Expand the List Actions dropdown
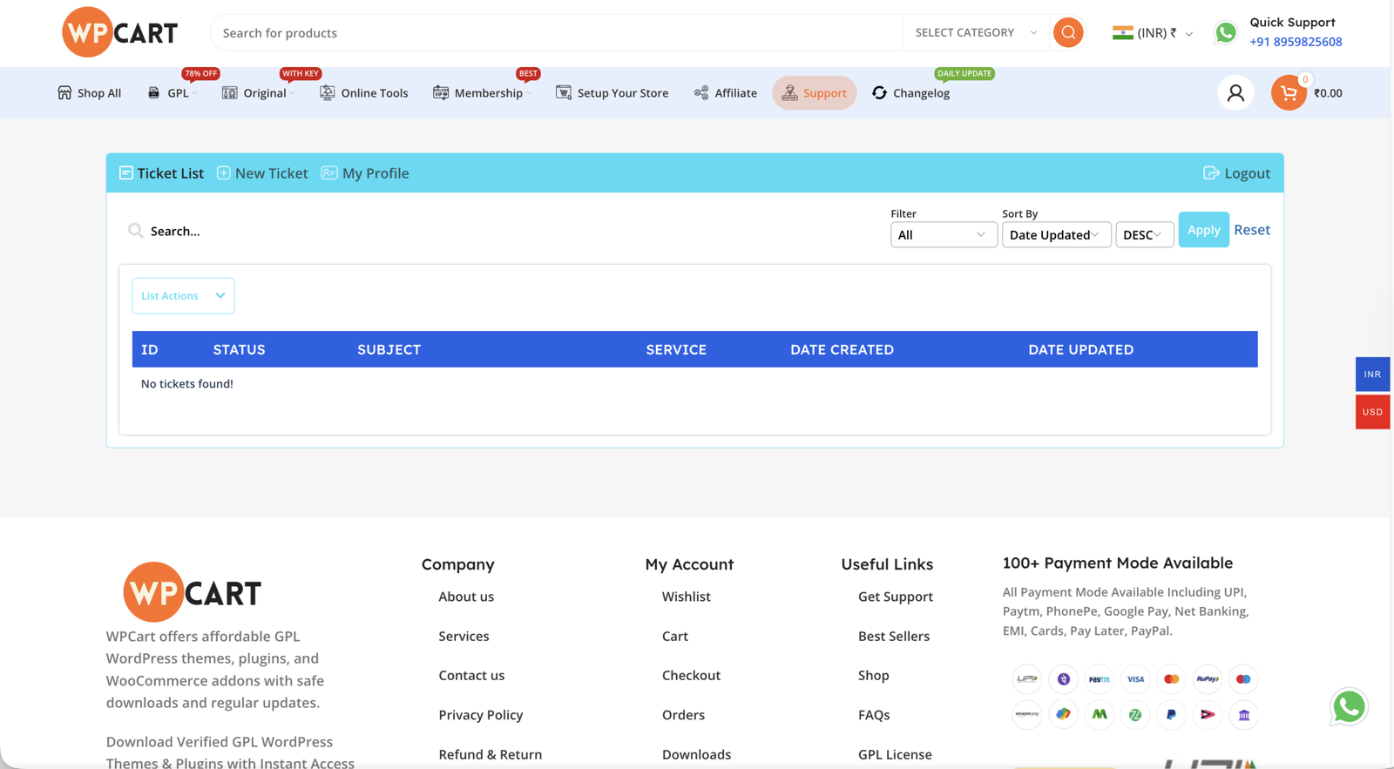1394x769 pixels. (183, 296)
